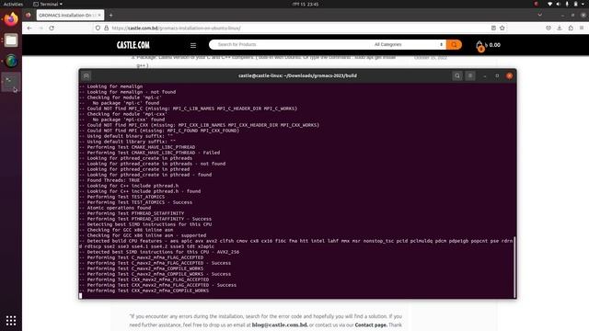Open the Activities overview

(13, 4)
